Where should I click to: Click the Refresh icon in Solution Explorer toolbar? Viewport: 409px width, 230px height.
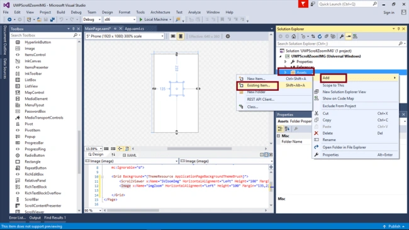tap(320, 37)
